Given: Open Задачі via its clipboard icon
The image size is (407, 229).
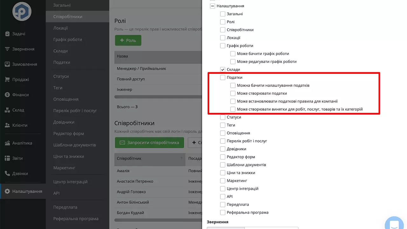Looking at the screenshot, I should point(7,34).
